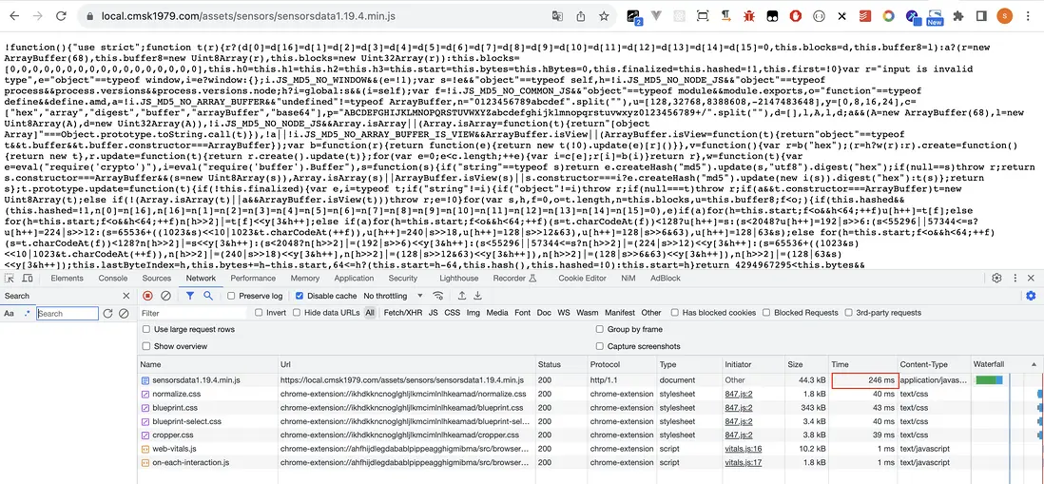Bookmark this page star icon
Screen dimensions: 1044x484
pyautogui.click(x=603, y=15)
